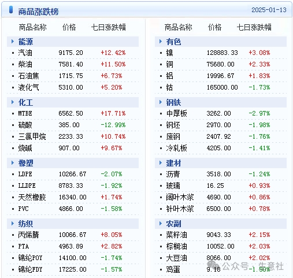The height and width of the screenshot is (278, 293).
Task: Click the 七日涨跌幅 header in left column
Action: coord(108,27)
